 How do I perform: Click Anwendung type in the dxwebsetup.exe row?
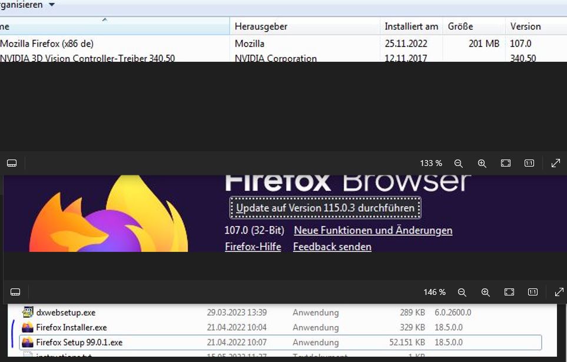pos(316,313)
